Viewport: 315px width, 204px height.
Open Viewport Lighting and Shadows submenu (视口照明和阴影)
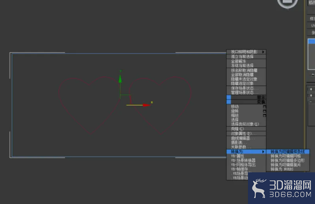click(x=246, y=52)
